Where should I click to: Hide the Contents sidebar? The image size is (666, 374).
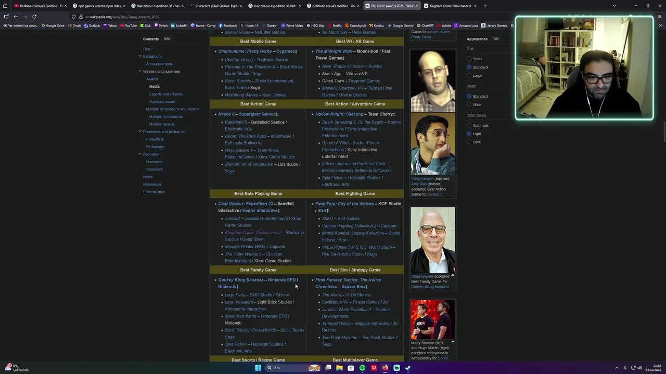click(x=167, y=38)
